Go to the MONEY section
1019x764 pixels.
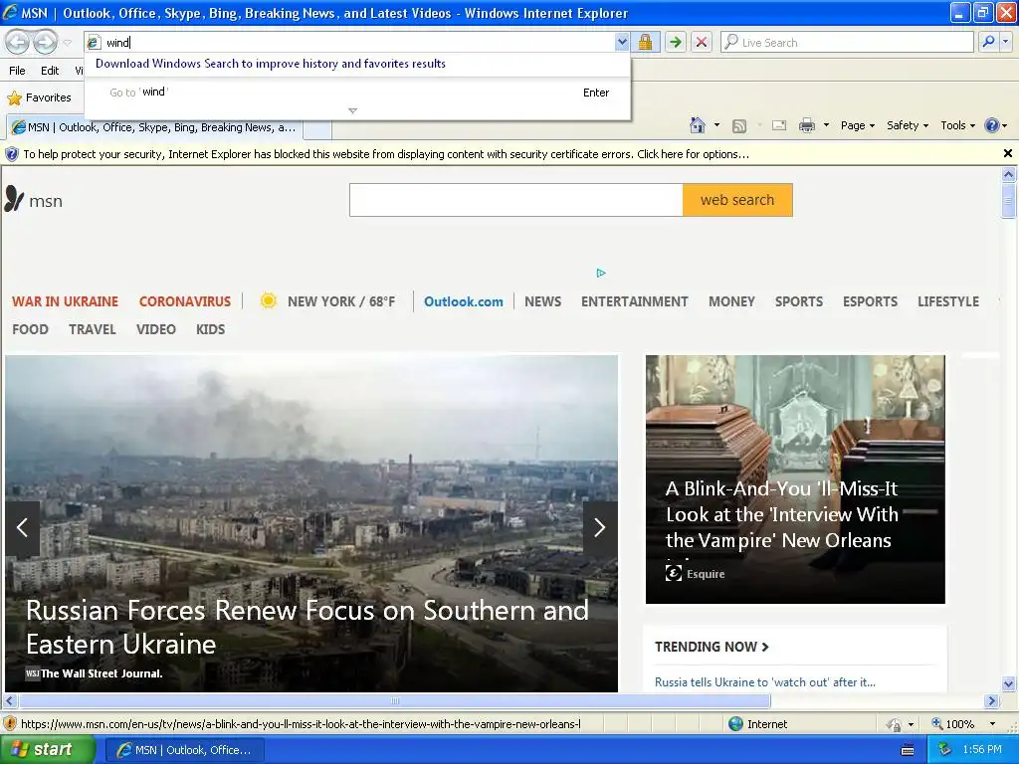point(731,302)
